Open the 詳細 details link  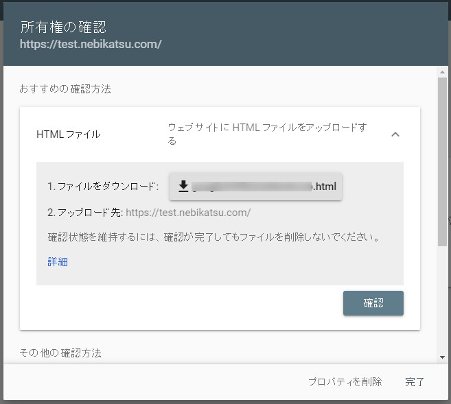click(58, 262)
